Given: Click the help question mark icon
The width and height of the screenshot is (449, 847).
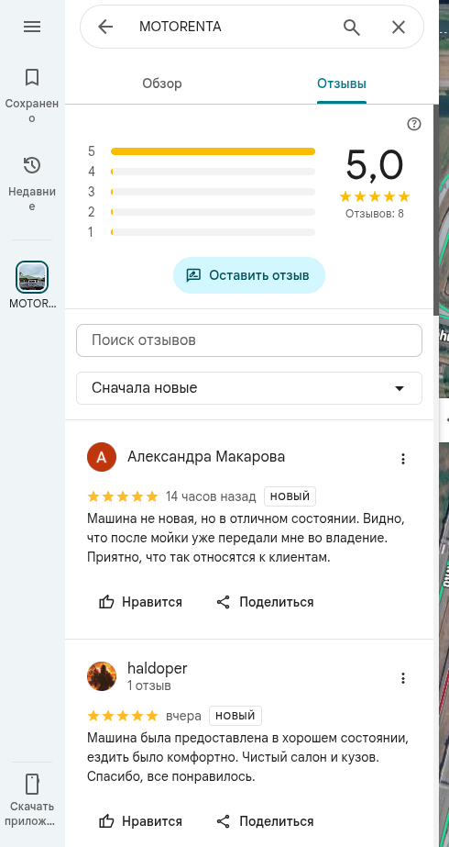Looking at the screenshot, I should coord(414,124).
